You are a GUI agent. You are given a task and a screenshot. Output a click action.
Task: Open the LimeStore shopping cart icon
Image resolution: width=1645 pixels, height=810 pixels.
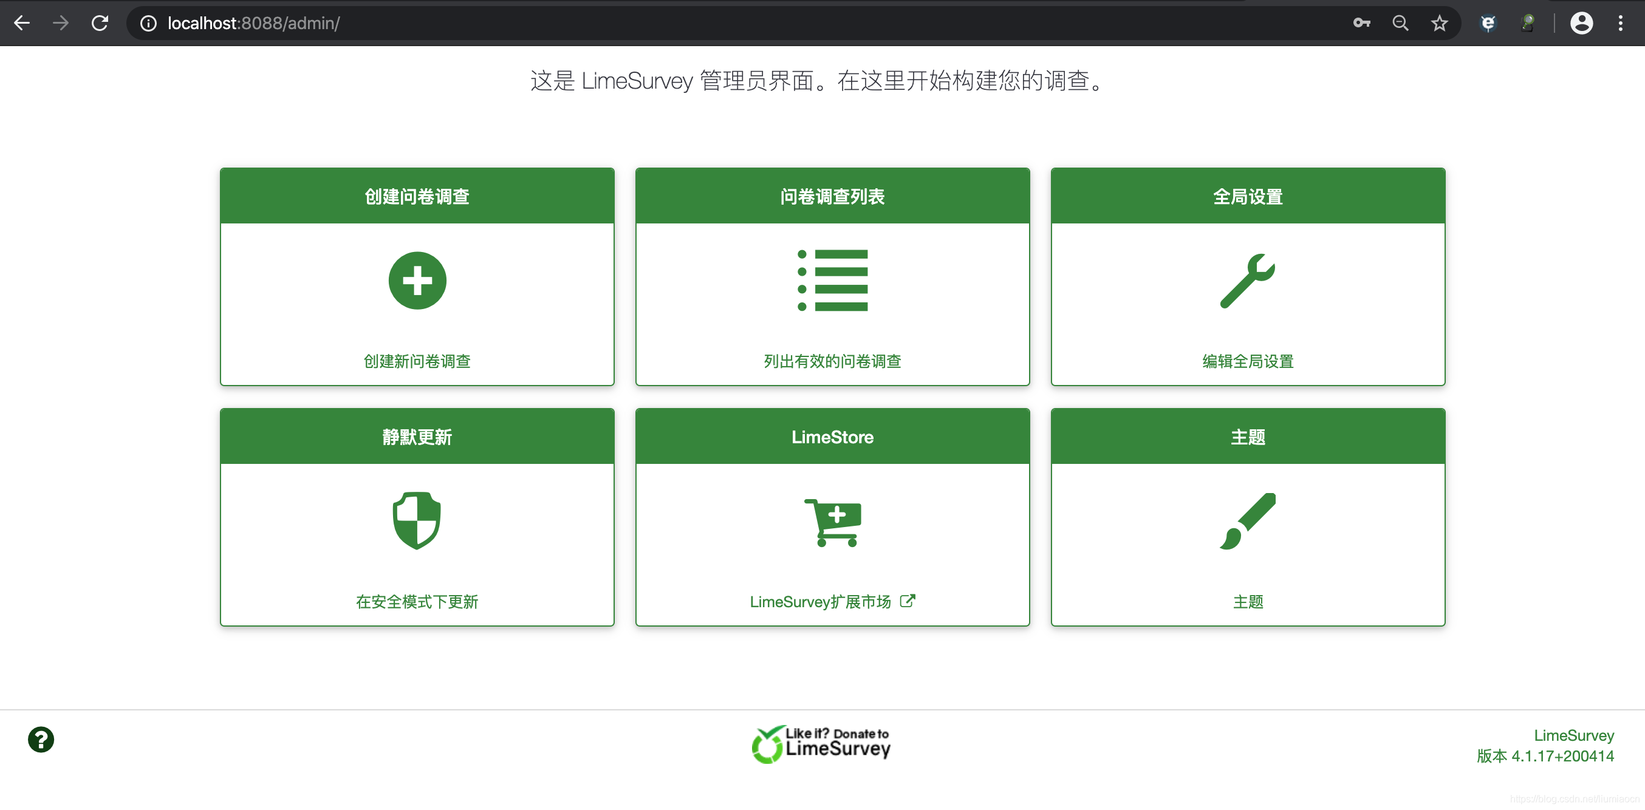[x=833, y=522]
